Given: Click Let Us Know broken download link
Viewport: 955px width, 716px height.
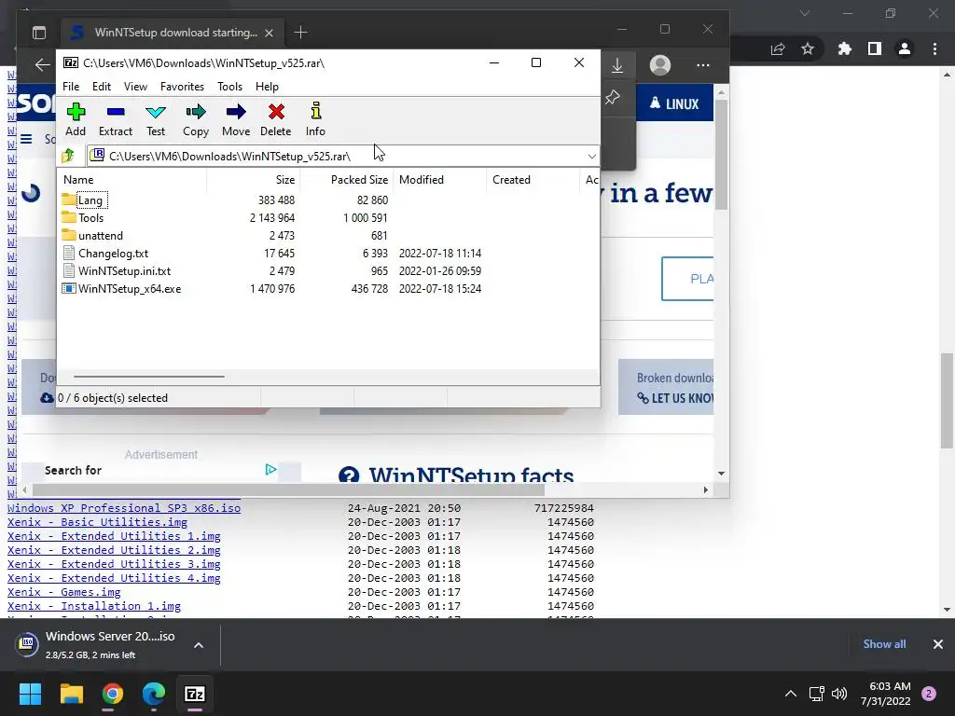Looking at the screenshot, I should (675, 398).
